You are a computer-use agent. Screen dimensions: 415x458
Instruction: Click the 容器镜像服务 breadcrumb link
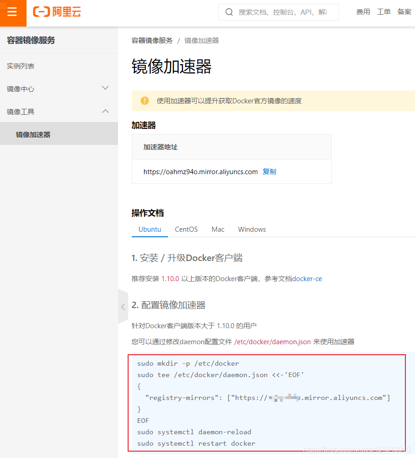point(152,41)
